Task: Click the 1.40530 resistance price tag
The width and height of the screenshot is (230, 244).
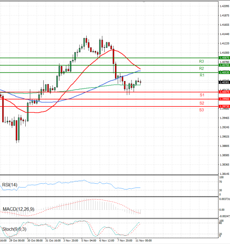Action: [x=224, y=72]
